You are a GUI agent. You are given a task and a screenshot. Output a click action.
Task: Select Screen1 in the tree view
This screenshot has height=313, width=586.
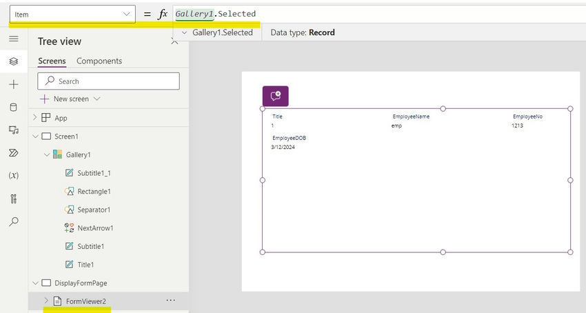[x=66, y=137]
